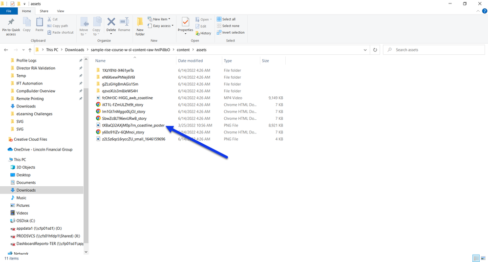Switch to the View ribbon tab
Viewport: 488px width, 262px height.
(x=61, y=11)
